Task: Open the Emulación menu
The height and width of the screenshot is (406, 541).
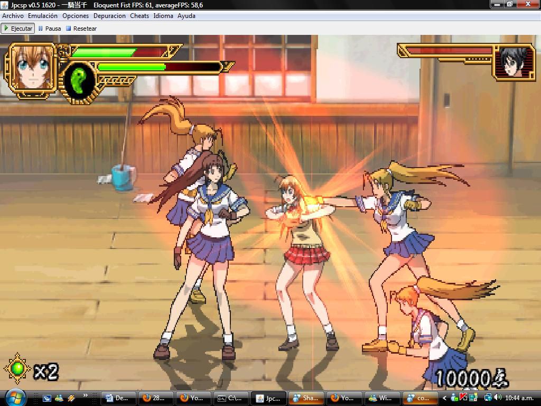Action: 43,16
